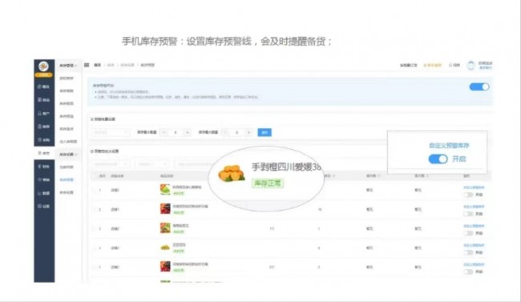The width and height of the screenshot is (521, 302).
Task: Toggle the 开启 switch in table row 3
Action: (468, 233)
